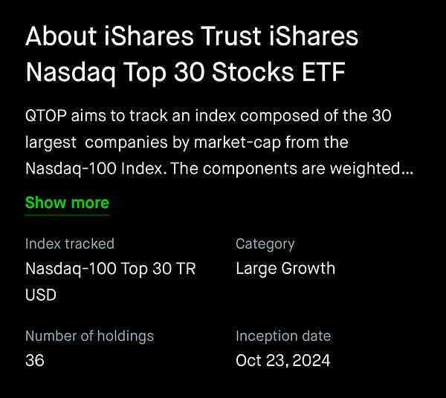Click the 'Number of holdings' label
The image size is (446, 398).
pos(89,336)
